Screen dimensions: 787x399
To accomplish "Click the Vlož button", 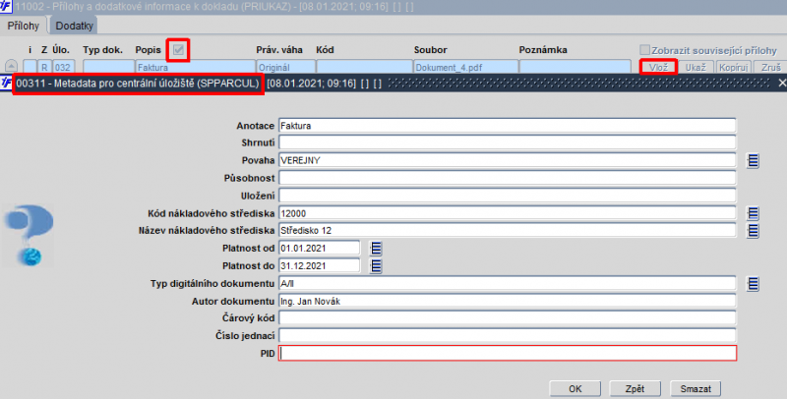I will coord(658,67).
